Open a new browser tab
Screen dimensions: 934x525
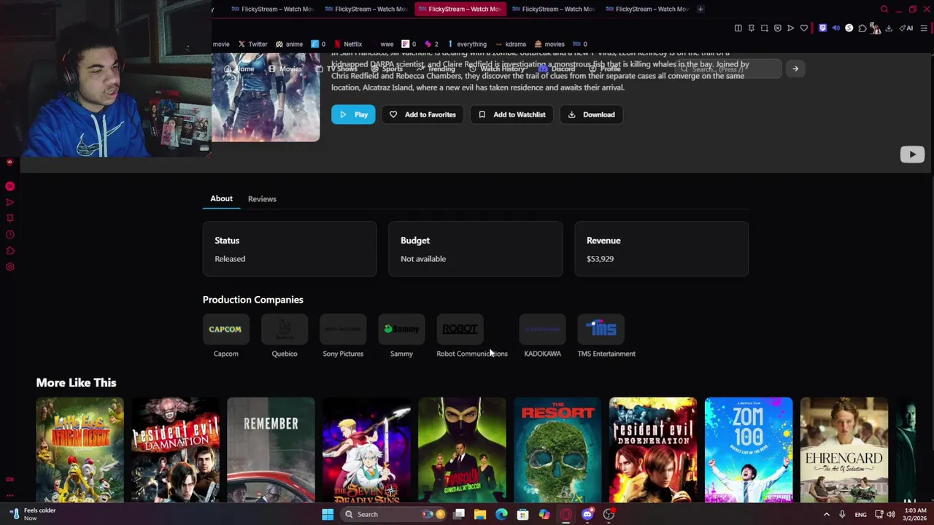(x=700, y=9)
